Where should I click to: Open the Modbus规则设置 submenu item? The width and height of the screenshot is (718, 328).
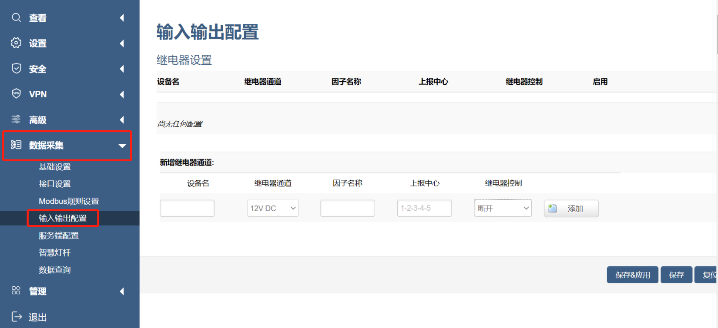pyautogui.click(x=69, y=201)
